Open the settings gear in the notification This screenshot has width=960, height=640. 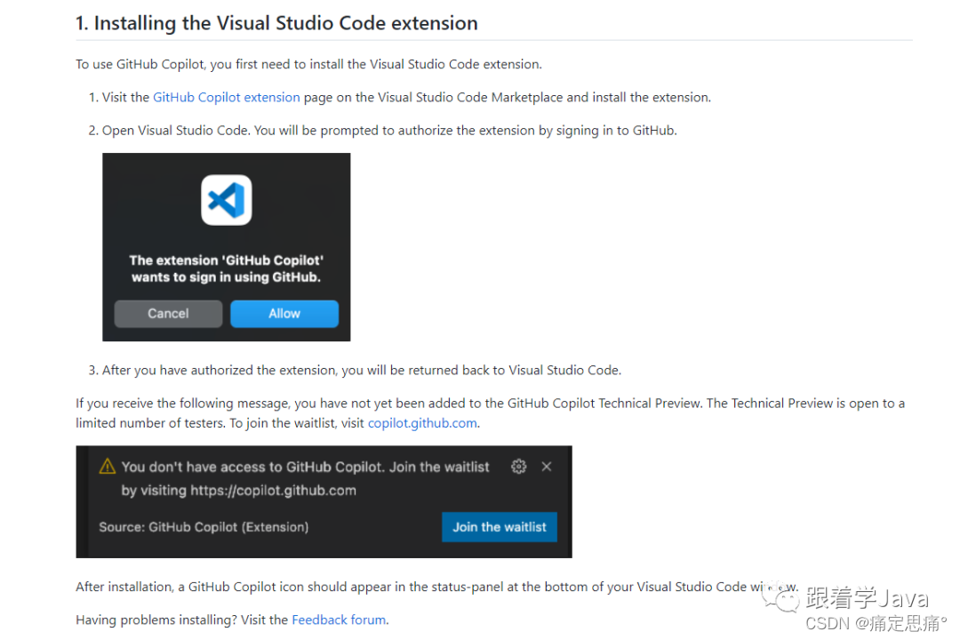coord(519,466)
